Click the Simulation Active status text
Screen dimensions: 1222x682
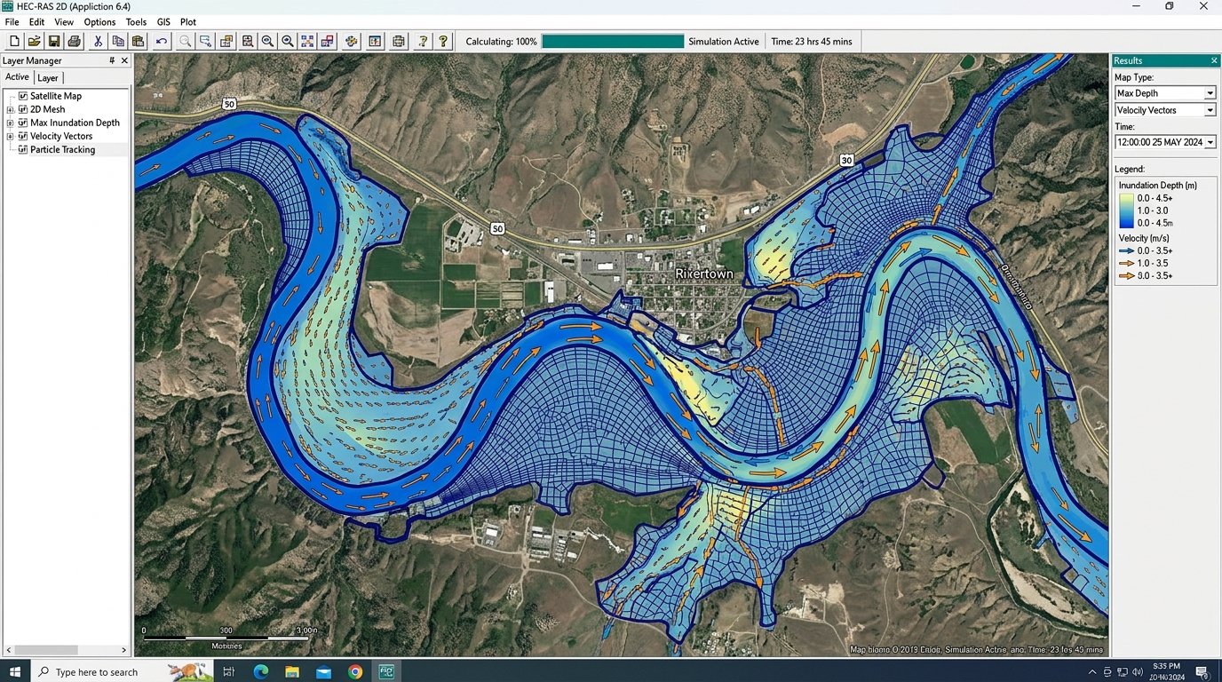(724, 42)
